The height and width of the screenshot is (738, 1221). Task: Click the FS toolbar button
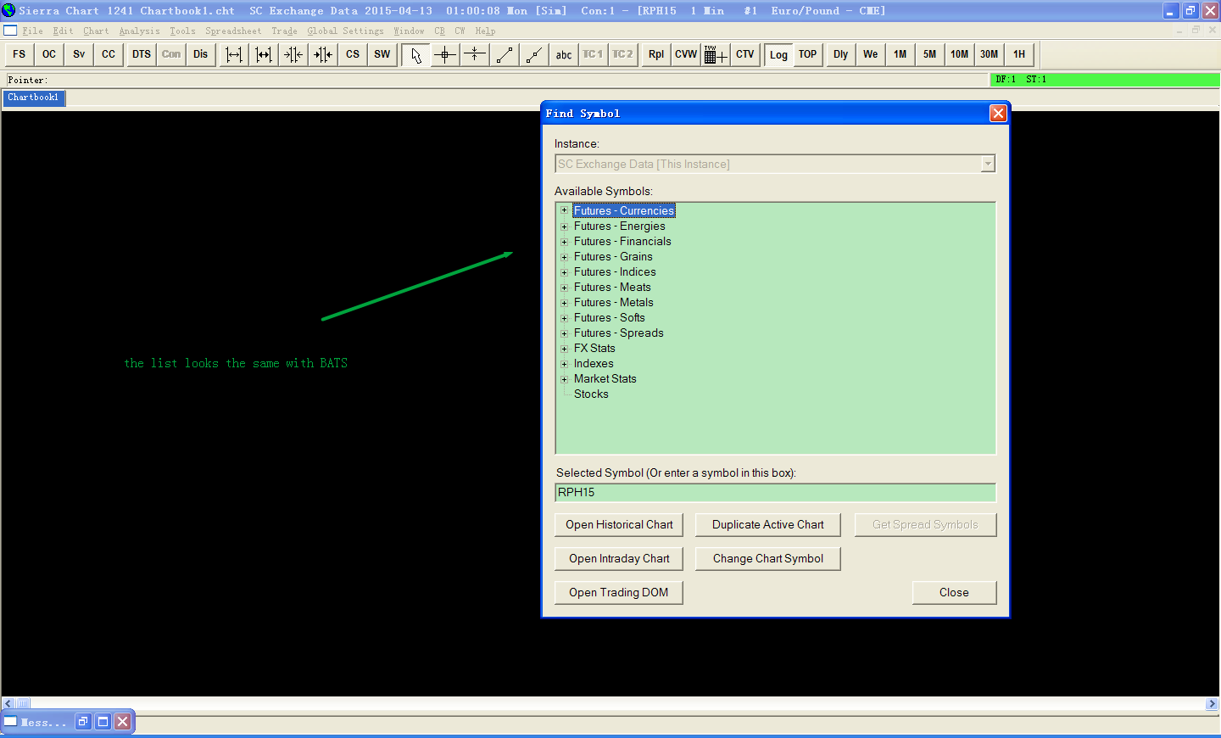point(20,54)
